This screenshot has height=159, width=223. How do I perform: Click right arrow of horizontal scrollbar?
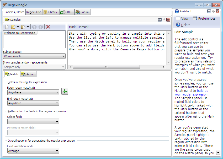point(164,67)
